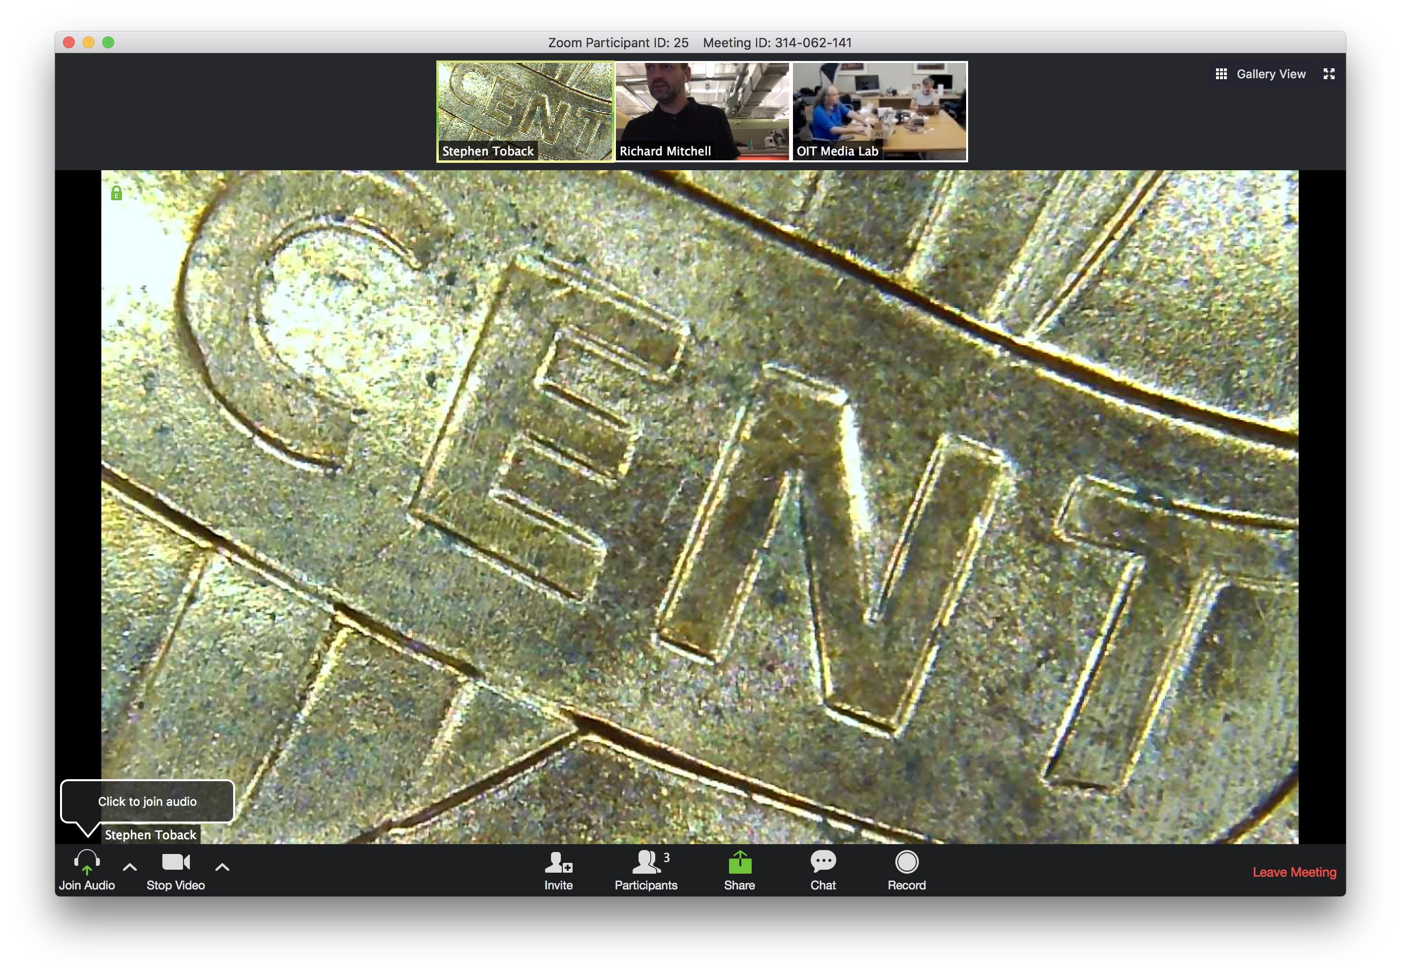Select the Stephen Toback video thumbnail

tap(525, 111)
